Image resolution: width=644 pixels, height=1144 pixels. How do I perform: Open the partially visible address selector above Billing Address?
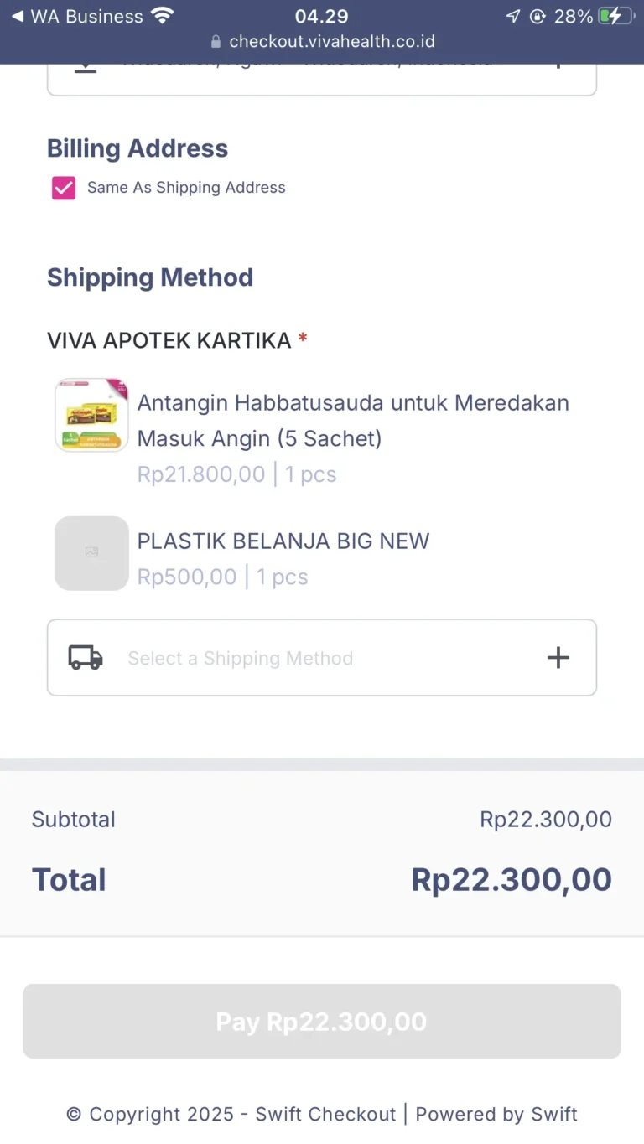[x=322, y=77]
